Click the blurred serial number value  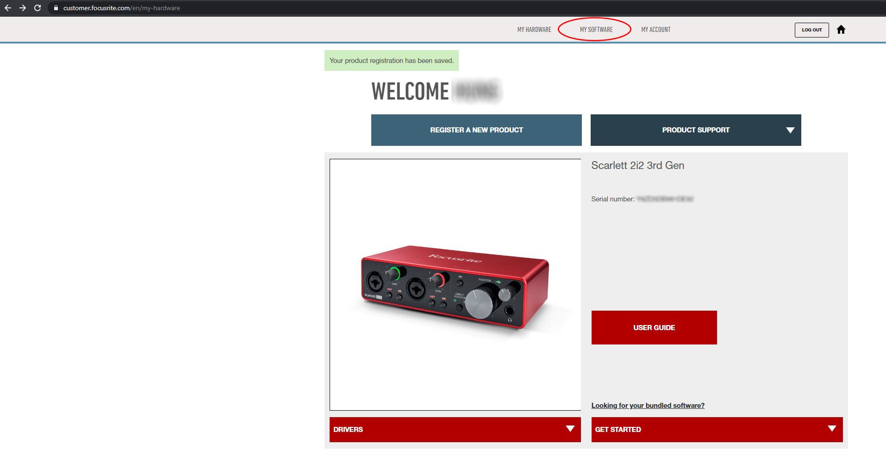click(x=665, y=199)
